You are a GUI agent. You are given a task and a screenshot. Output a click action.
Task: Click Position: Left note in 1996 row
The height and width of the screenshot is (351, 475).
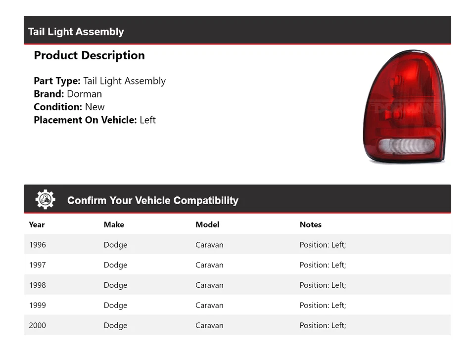point(323,245)
